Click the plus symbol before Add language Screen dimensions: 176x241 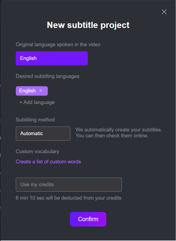tap(21, 102)
